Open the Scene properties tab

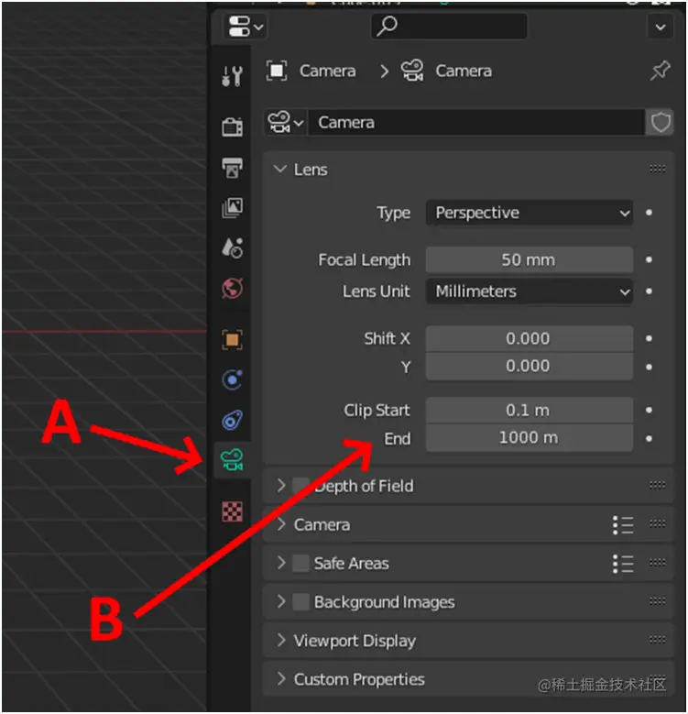pyautogui.click(x=232, y=248)
